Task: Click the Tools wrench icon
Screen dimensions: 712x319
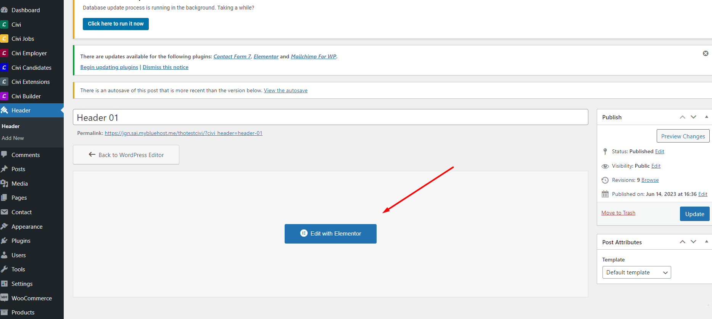Action: [4, 269]
